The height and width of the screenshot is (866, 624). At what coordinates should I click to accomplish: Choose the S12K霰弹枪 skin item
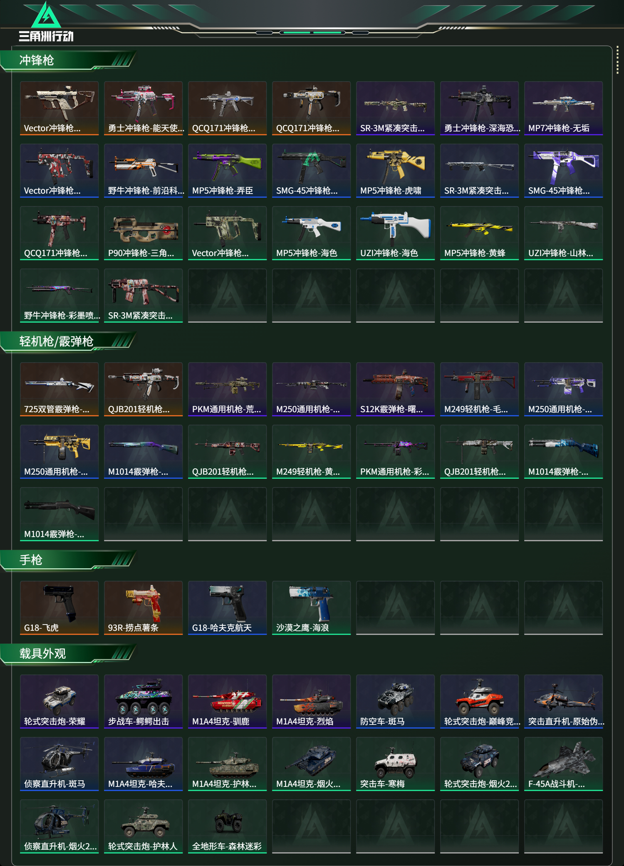pyautogui.click(x=395, y=389)
